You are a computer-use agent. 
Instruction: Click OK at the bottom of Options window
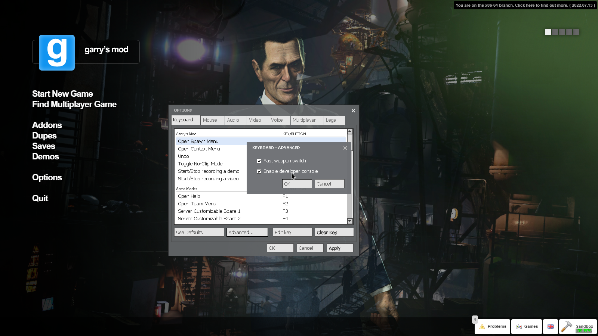click(280, 248)
